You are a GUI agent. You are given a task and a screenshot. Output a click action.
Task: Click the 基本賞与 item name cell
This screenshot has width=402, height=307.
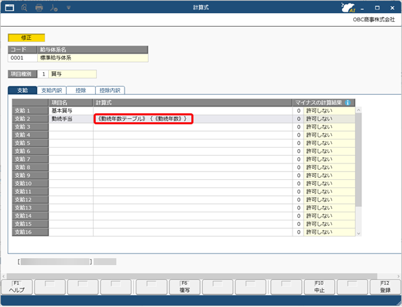[71, 111]
